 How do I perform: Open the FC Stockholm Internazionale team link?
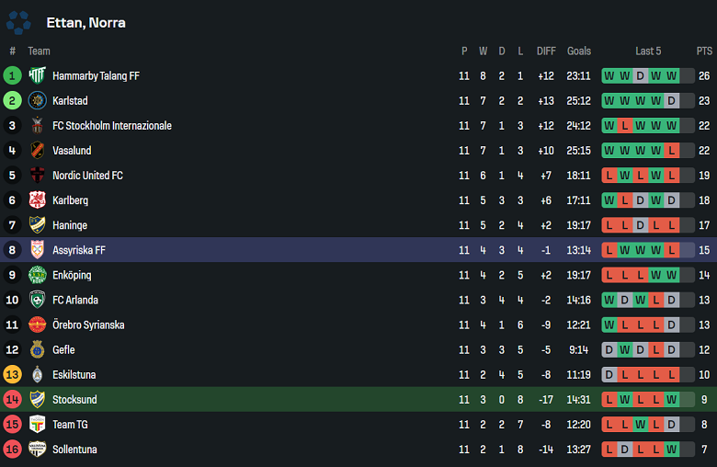tap(111, 126)
